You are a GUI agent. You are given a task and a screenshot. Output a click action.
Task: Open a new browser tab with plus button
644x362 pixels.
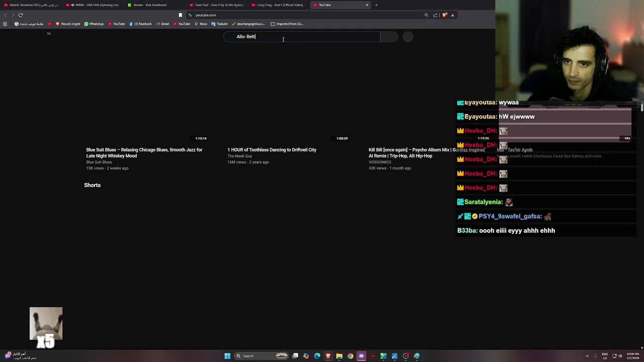[376, 5]
